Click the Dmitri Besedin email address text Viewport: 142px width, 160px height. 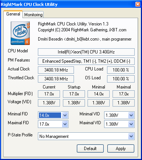82,39
